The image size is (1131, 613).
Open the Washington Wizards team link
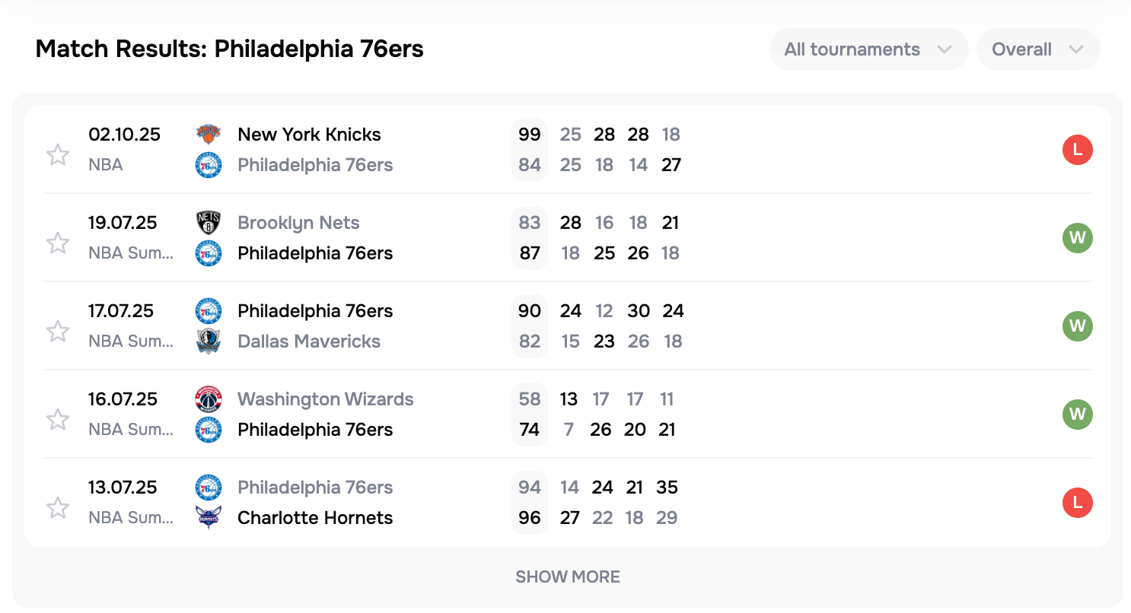pyautogui.click(x=325, y=399)
